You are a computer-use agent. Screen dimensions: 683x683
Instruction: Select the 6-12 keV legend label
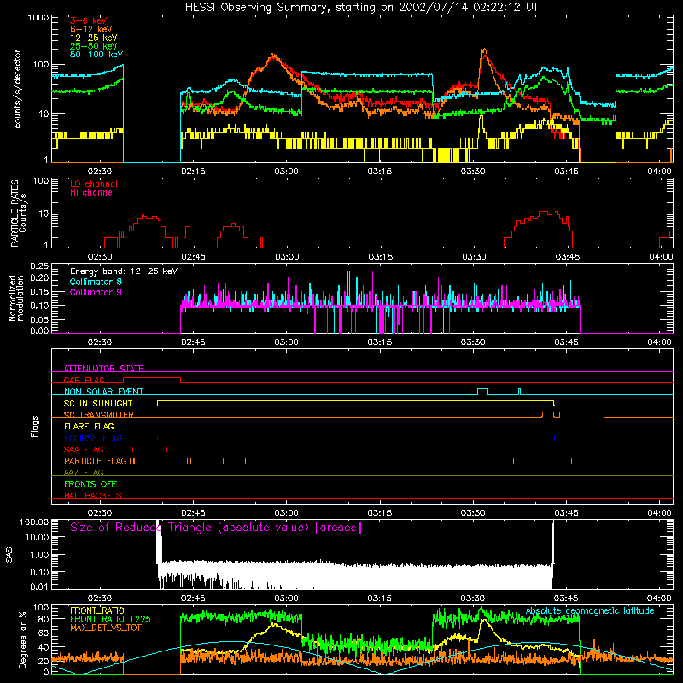tap(91, 29)
